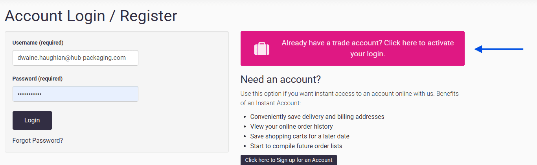Image resolution: width=537 pixels, height=165 pixels.
Task: Click the blue arrow pointing at banner
Action: pyautogui.click(x=498, y=49)
